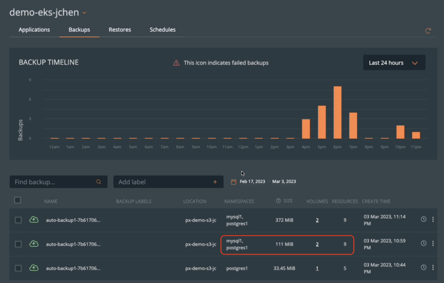Image resolution: width=444 pixels, height=283 pixels.
Task: Click the search magnifier in Find backup field
Action: pos(99,182)
